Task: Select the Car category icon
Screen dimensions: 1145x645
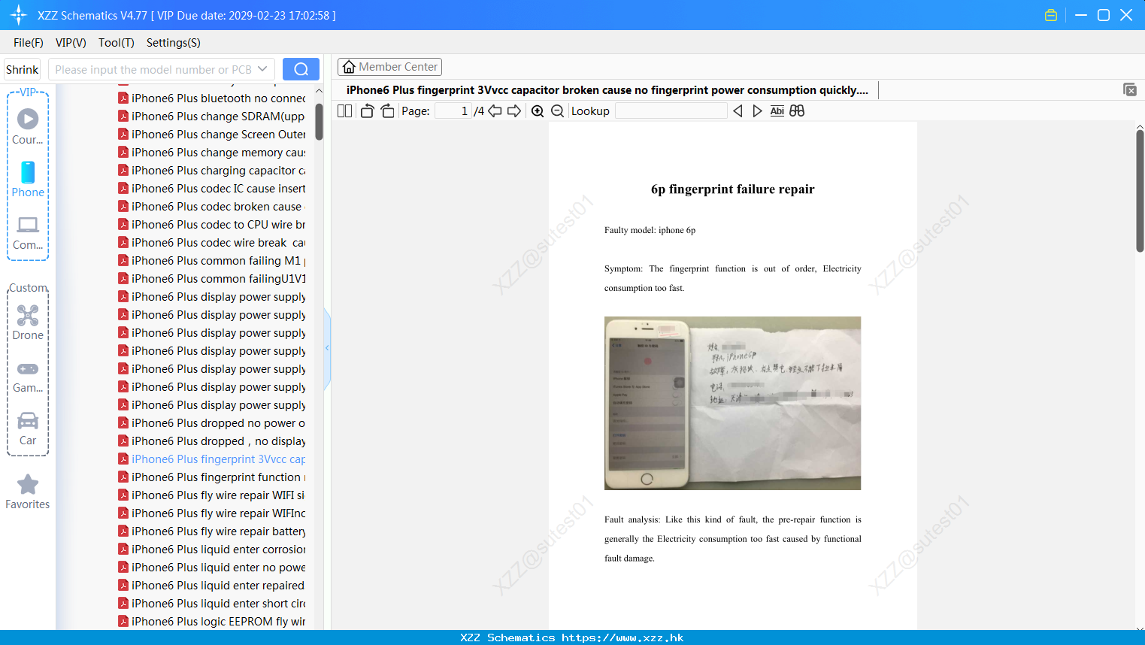Action: (28, 428)
